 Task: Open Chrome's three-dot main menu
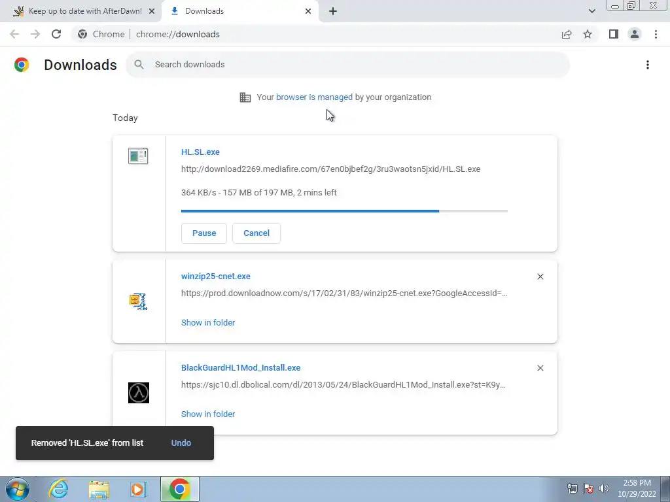point(656,34)
